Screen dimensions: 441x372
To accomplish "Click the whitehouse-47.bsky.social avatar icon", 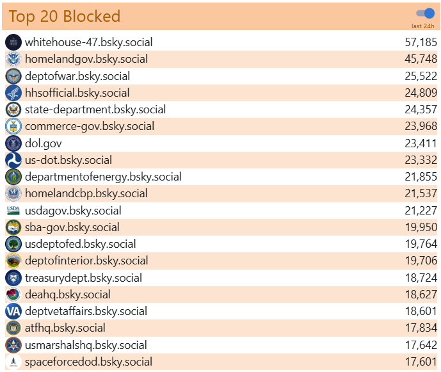I will tap(13, 42).
